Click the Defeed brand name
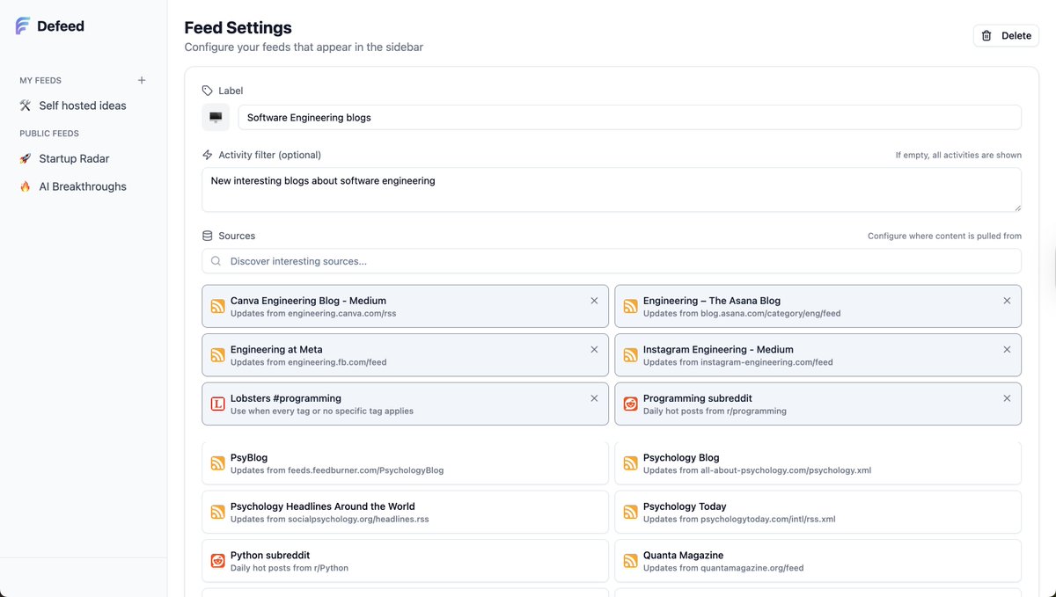Viewport: 1056px width, 597px height. [61, 26]
